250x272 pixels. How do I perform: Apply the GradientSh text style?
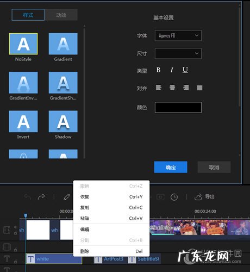pyautogui.click(x=63, y=83)
